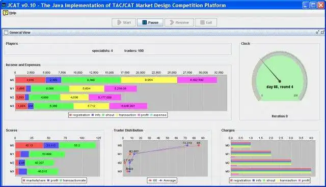Viewport: 326px width, 187px height.
Task: Click the Average series in Trader Distribution legend
Action: click(168, 180)
